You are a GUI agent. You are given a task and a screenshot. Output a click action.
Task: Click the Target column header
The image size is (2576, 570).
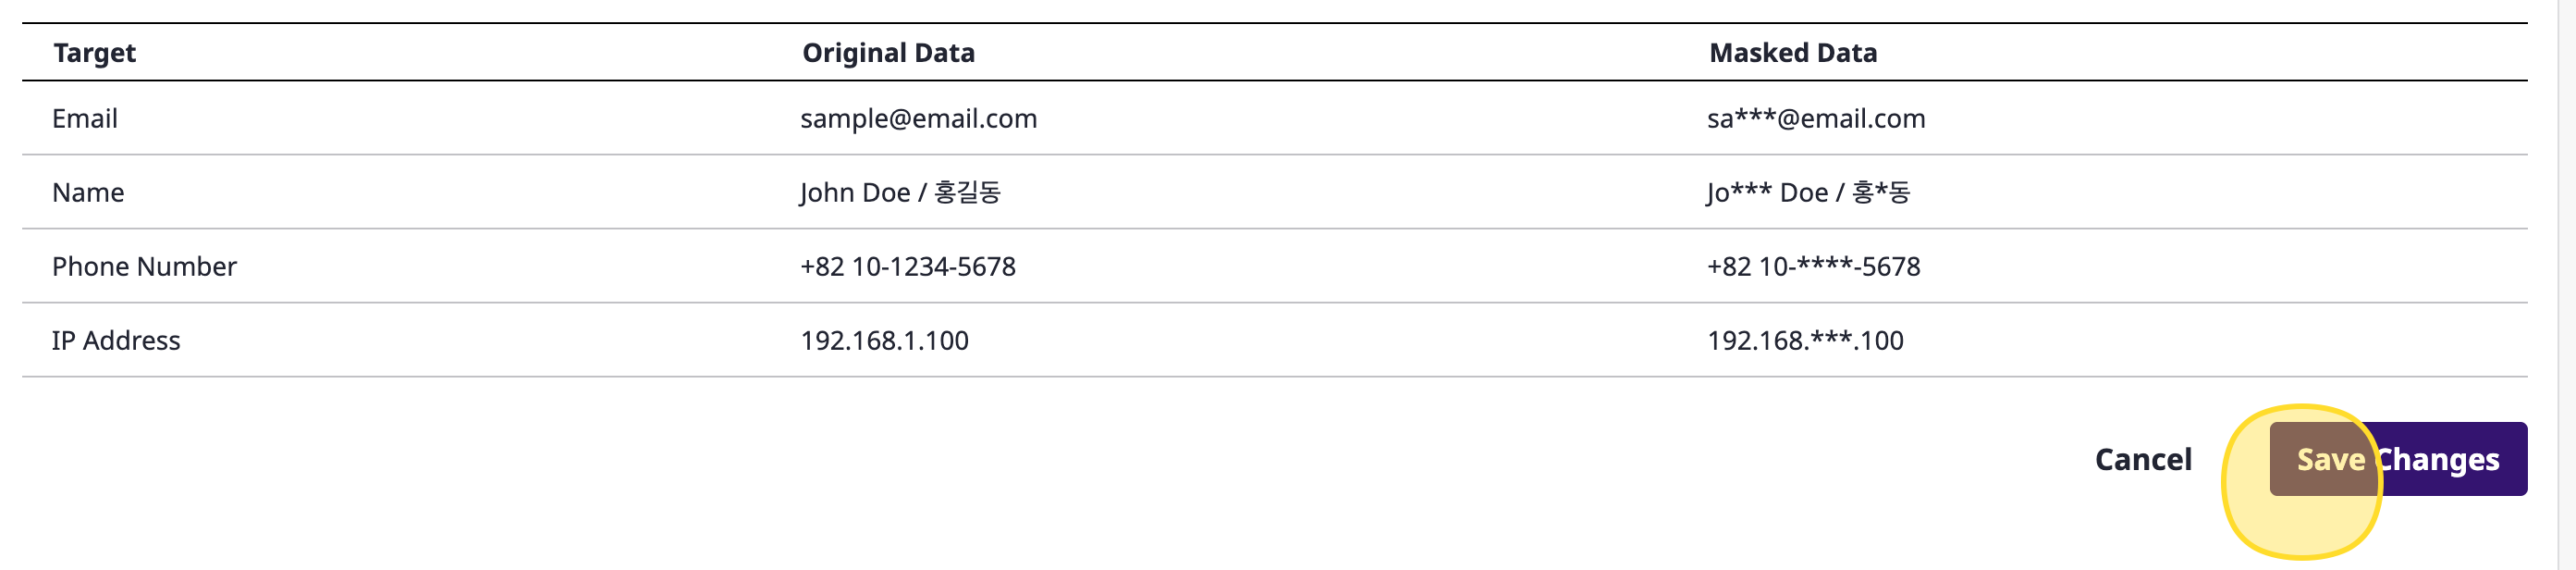[x=94, y=53]
